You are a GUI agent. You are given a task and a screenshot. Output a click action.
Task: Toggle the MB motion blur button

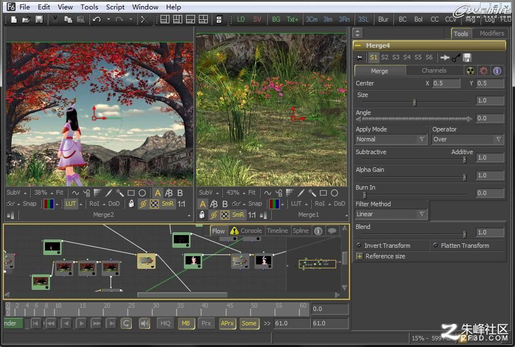186,323
